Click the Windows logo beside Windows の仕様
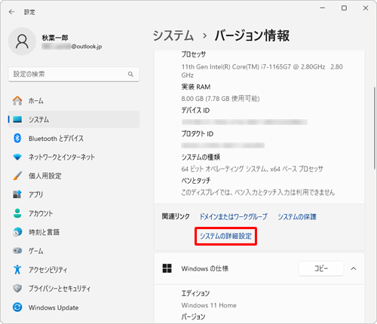 [167, 268]
